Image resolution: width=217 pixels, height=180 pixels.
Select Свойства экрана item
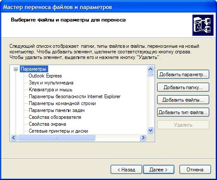pos(47,124)
